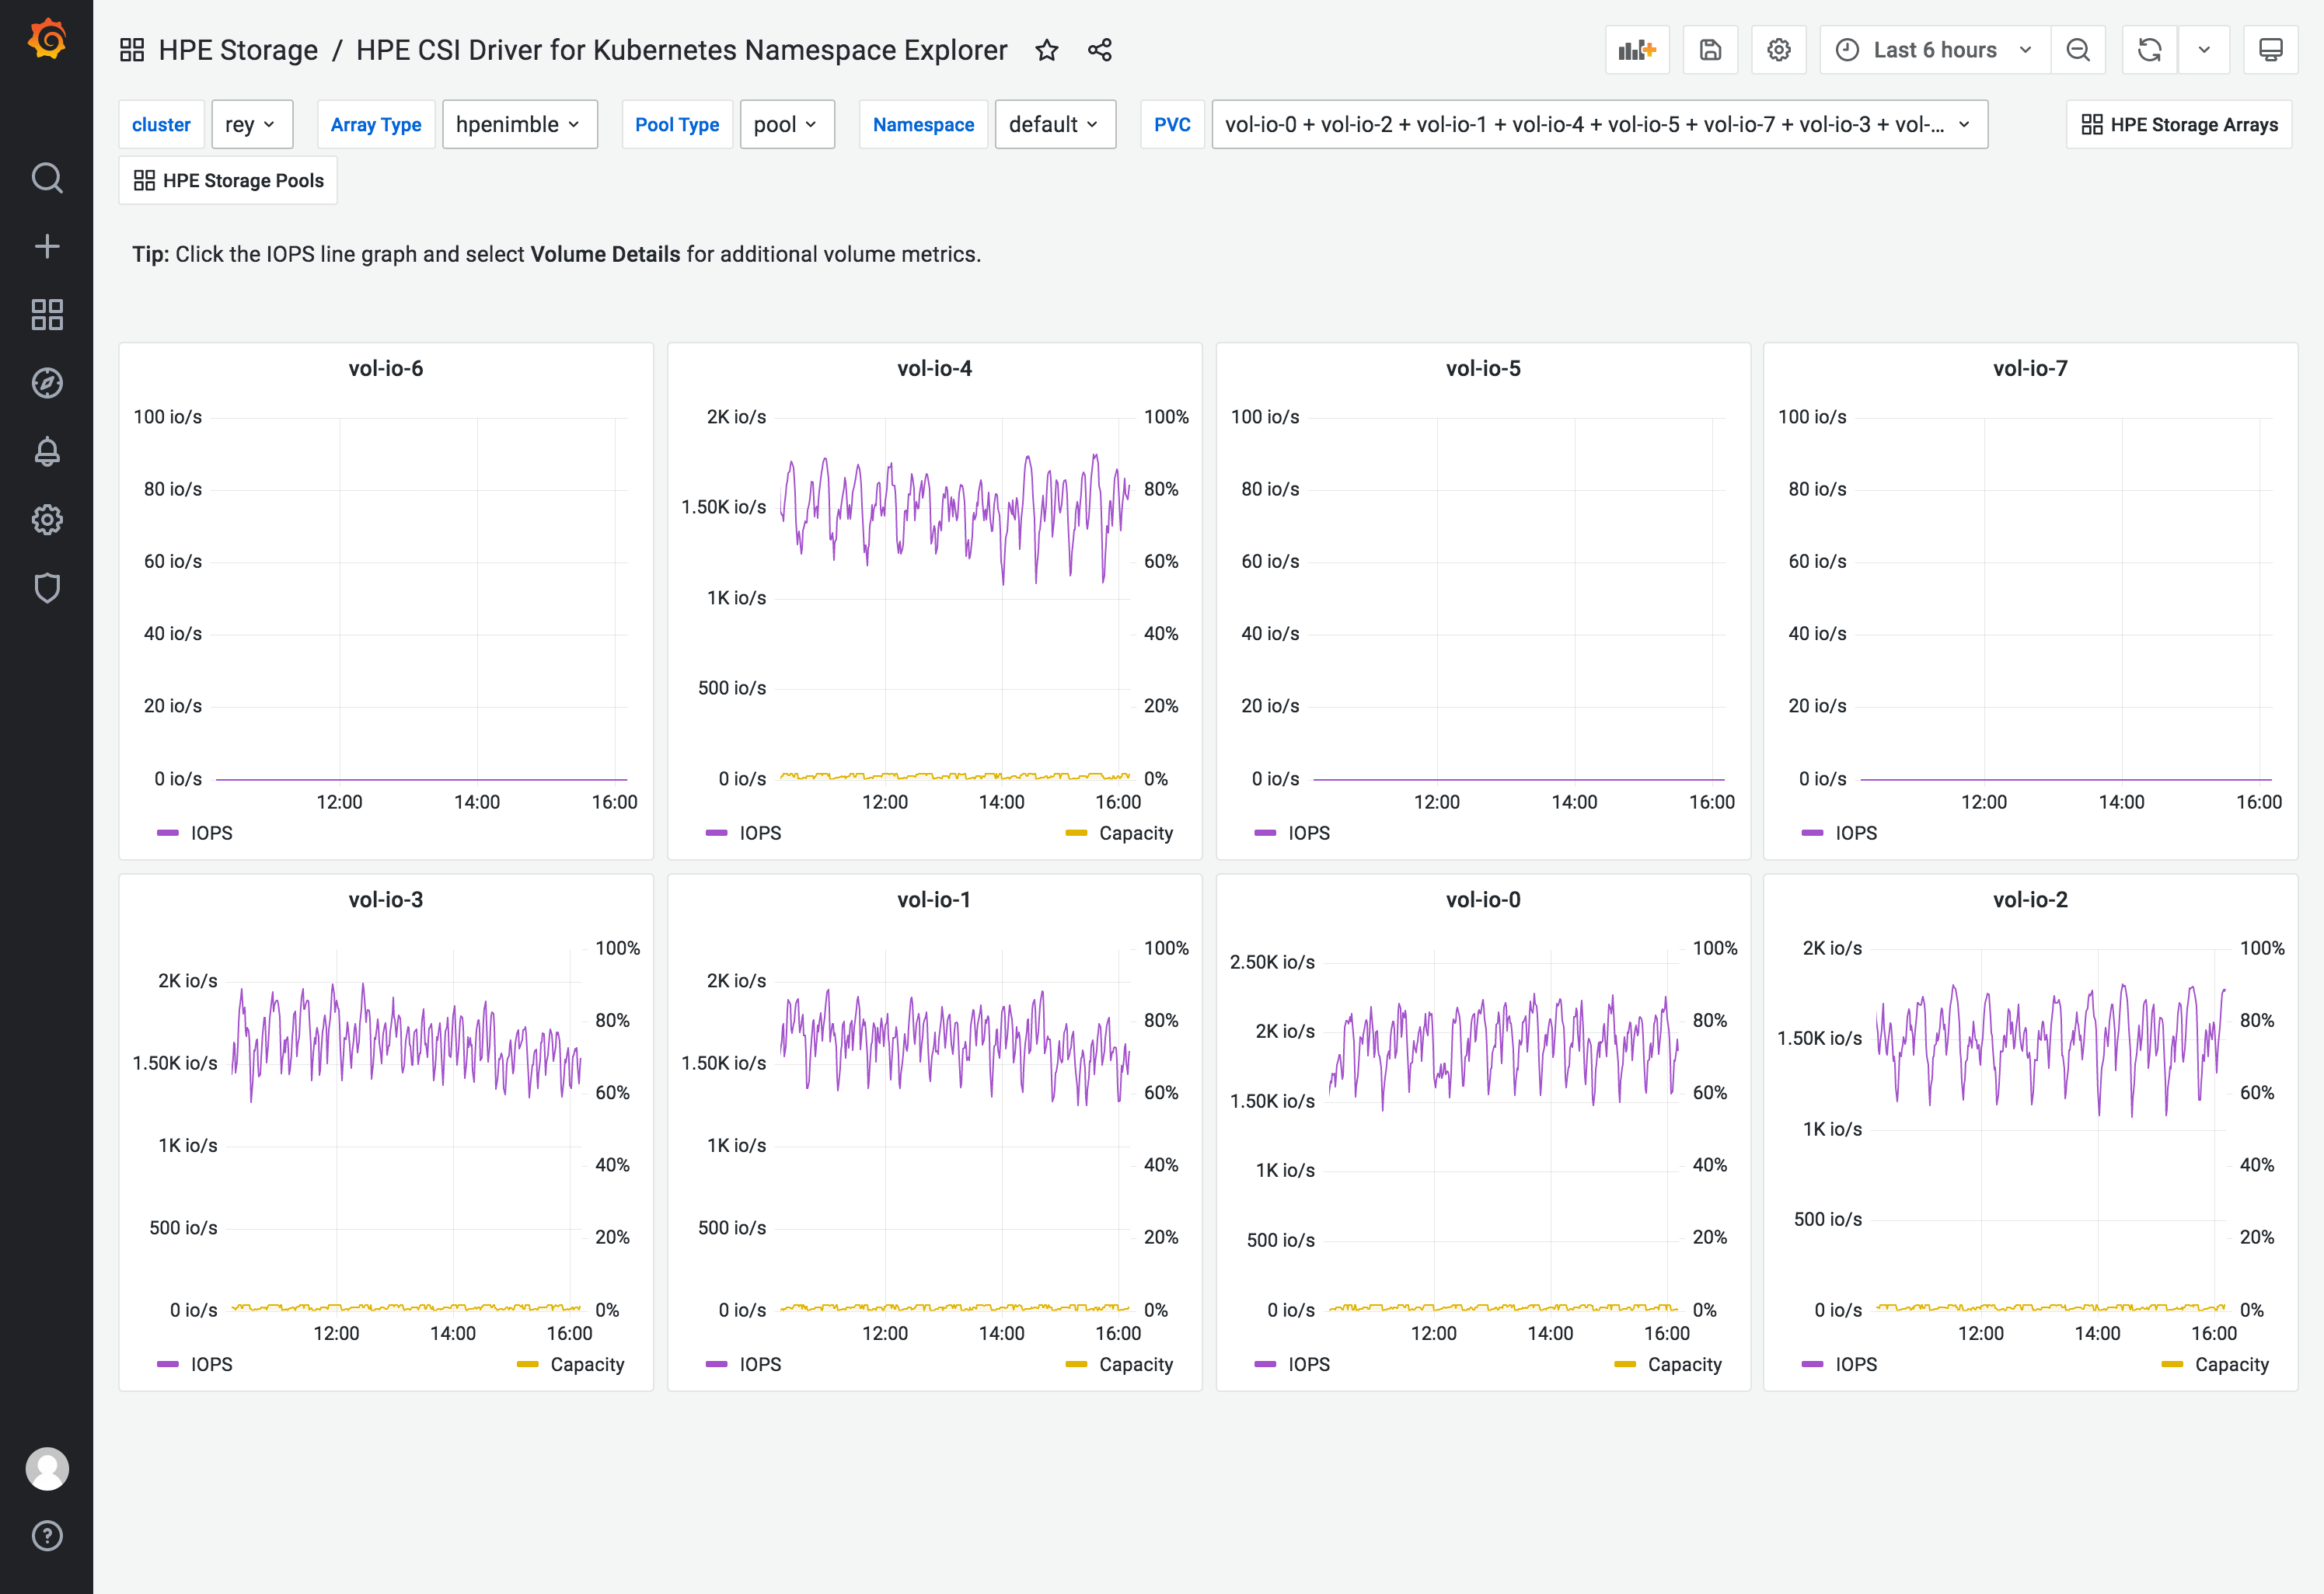The width and height of the screenshot is (2324, 1594).
Task: Open the Search dashboards icon in sidebar
Action: point(47,178)
